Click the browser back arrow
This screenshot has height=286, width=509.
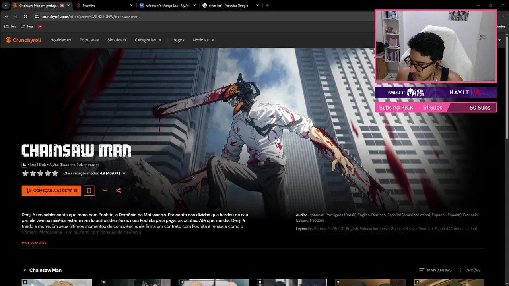tap(6, 17)
